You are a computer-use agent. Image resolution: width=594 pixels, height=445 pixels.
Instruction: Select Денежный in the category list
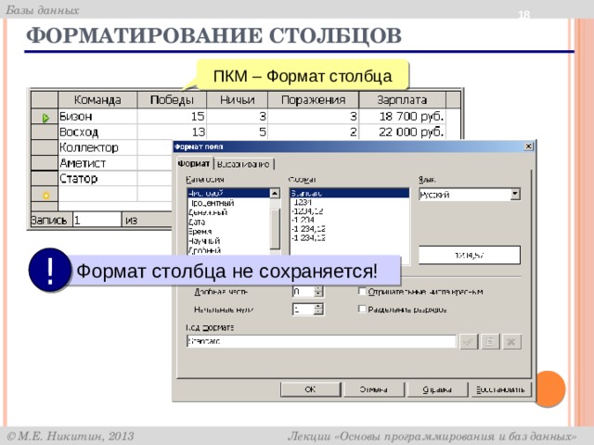click(228, 212)
